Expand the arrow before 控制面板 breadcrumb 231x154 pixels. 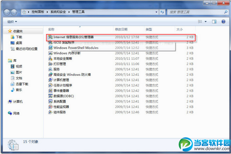click(x=28, y=12)
